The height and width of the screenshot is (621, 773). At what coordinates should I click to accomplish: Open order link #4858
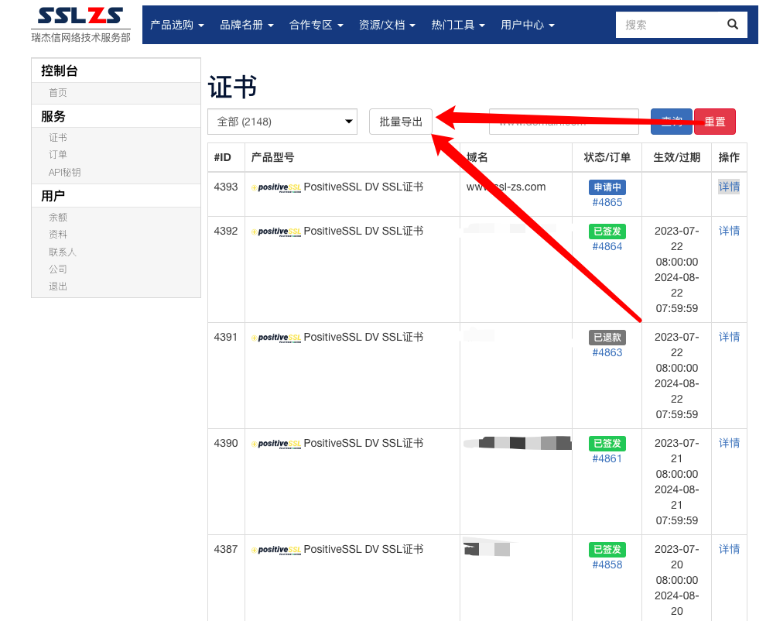(607, 564)
